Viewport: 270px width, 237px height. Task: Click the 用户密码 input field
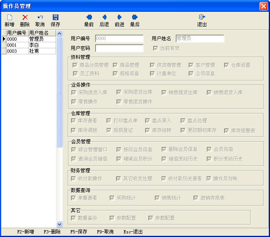tap(119, 48)
